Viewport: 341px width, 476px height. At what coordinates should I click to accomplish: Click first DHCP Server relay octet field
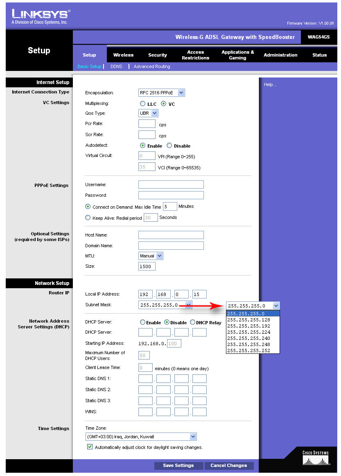coord(145,332)
